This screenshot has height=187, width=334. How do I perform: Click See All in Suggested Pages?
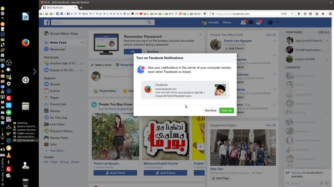[x=271, y=125]
